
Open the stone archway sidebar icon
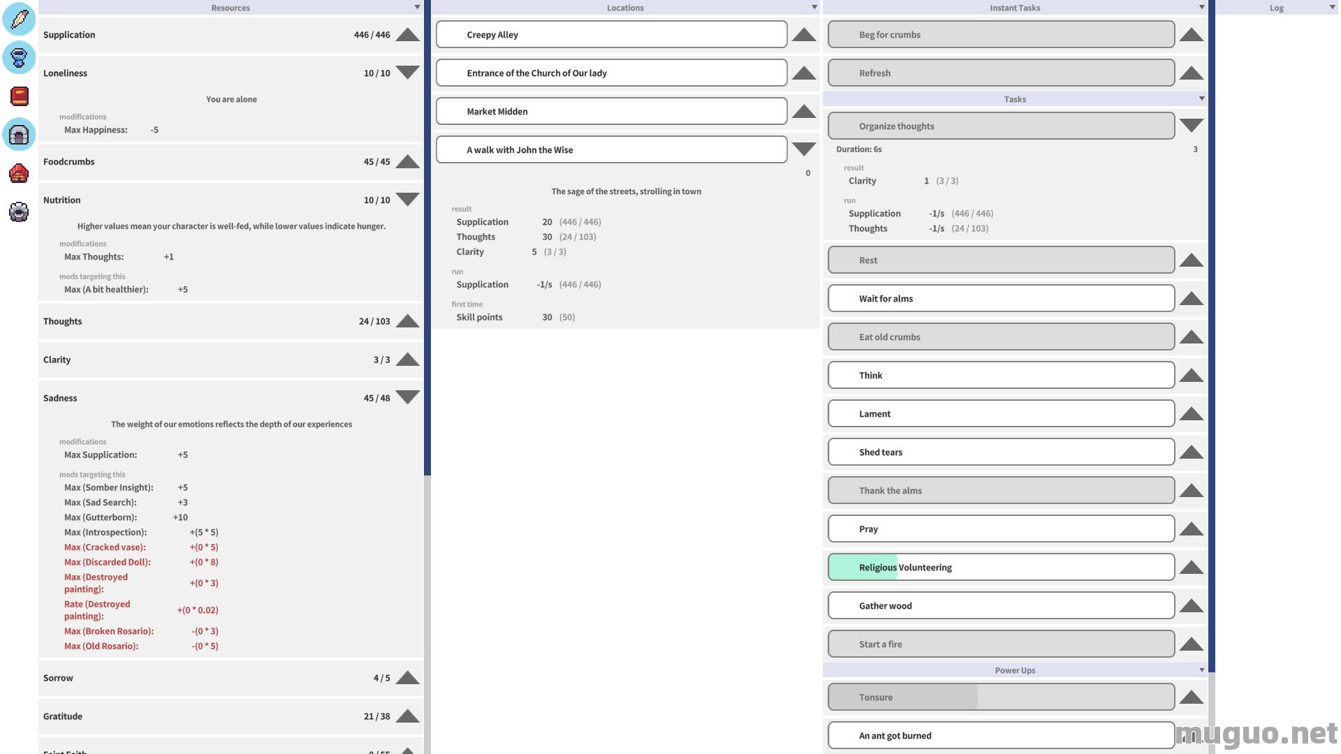(x=19, y=134)
